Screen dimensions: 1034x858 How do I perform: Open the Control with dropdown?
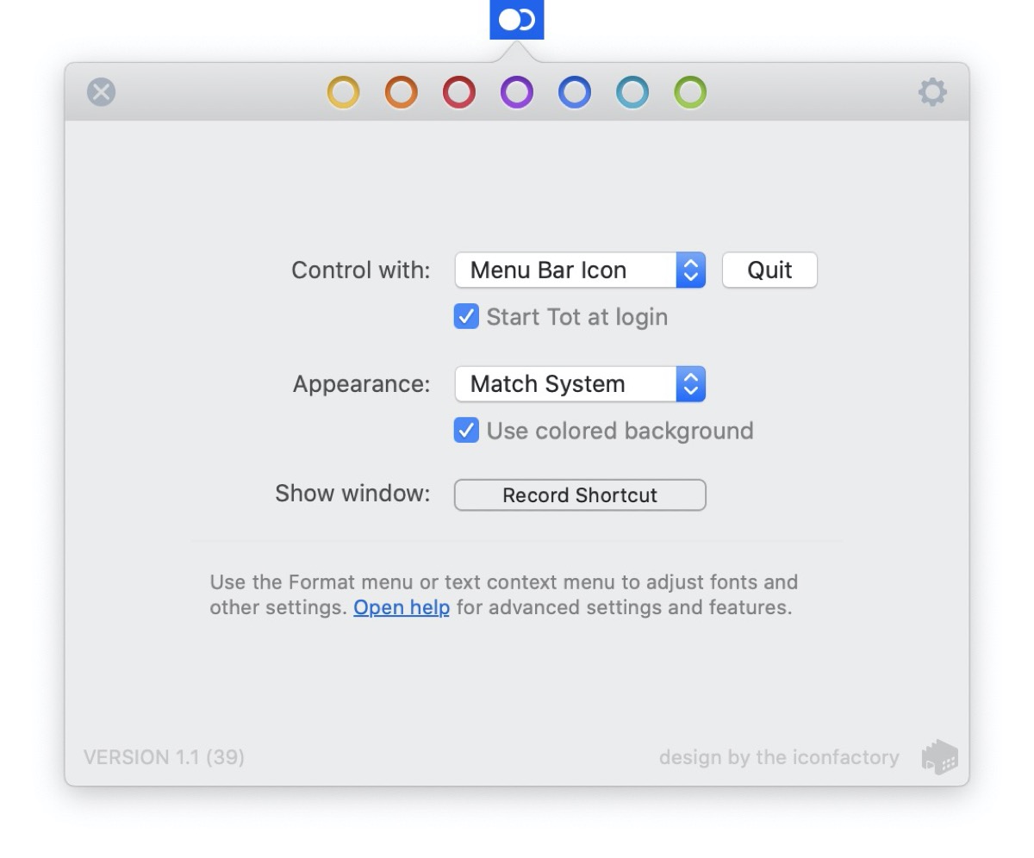click(580, 270)
